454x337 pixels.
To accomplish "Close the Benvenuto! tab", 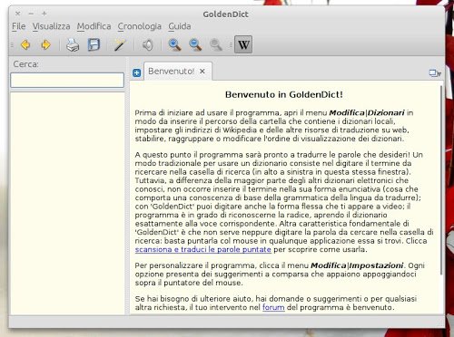I will point(202,72).
